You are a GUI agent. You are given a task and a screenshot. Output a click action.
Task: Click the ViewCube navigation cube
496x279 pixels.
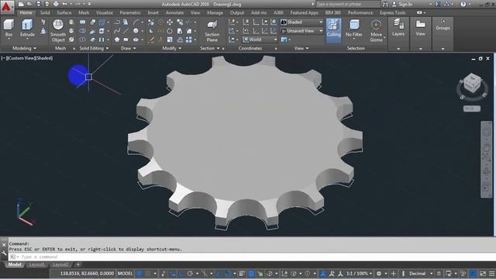coord(472,84)
